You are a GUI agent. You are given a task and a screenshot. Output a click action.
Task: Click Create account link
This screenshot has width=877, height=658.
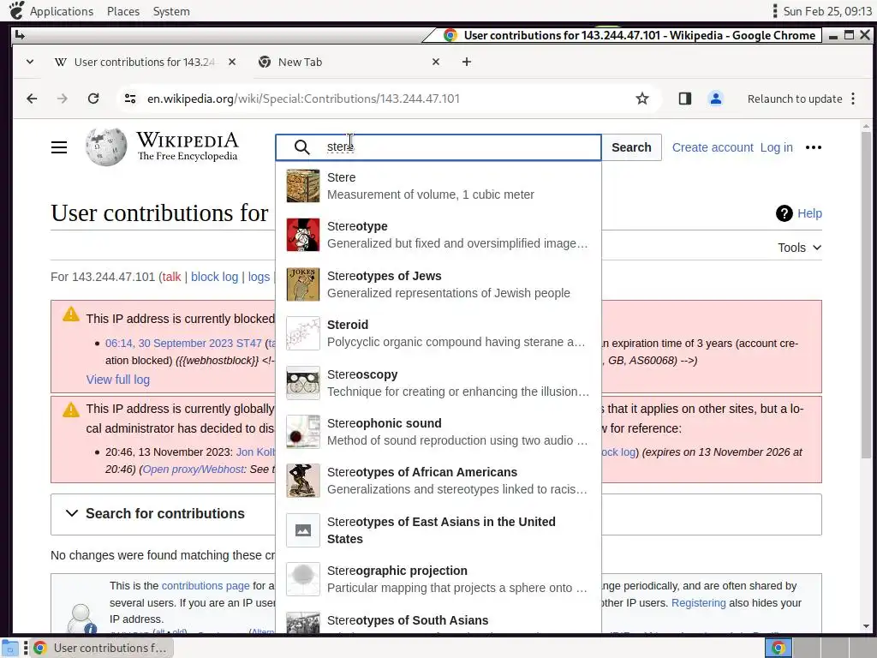pos(713,147)
